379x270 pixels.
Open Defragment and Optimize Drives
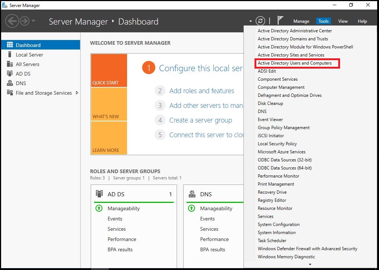(x=289, y=95)
